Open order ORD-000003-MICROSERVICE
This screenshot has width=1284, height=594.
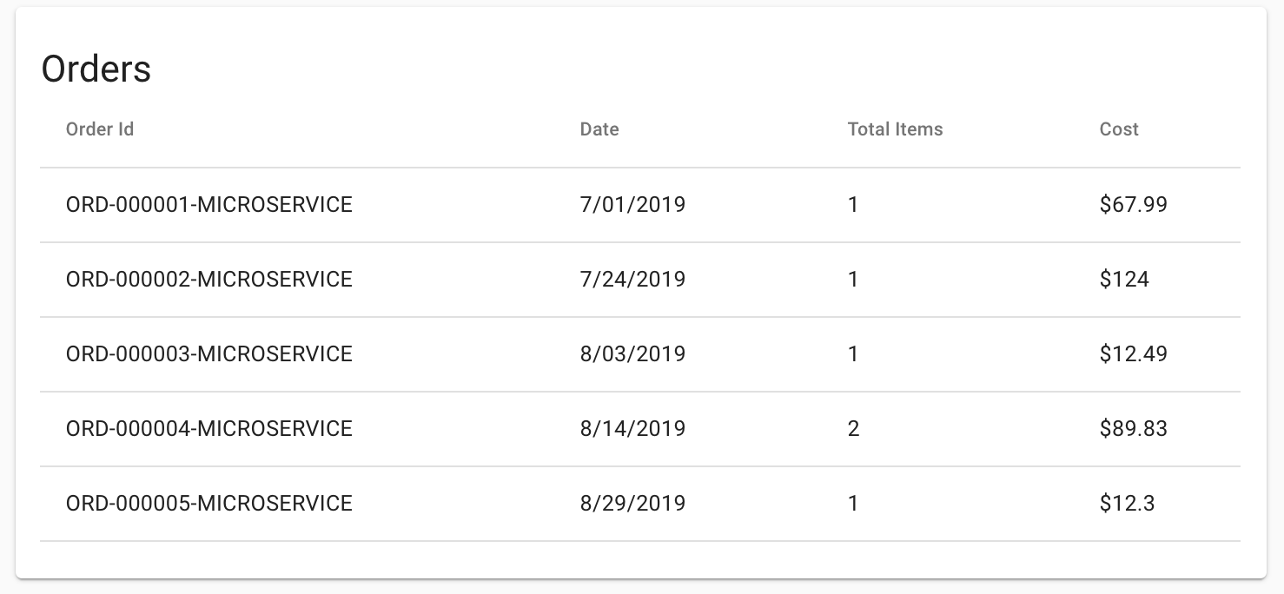[209, 354]
